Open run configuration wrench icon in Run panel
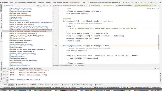This screenshot has height=91, width=162. (x=4, y=74)
